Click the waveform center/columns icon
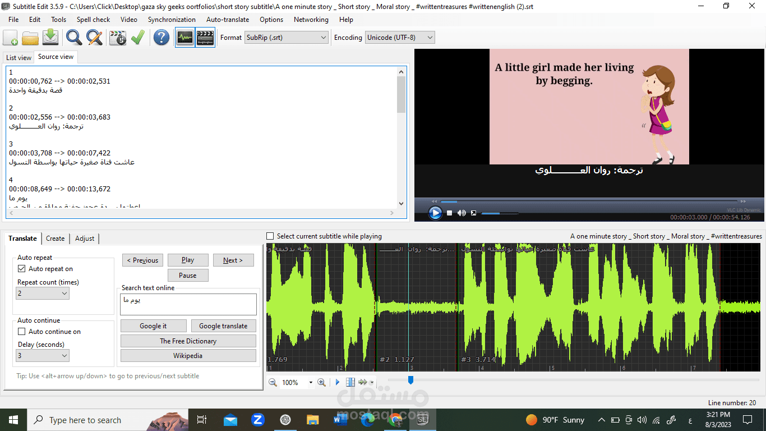 point(350,382)
